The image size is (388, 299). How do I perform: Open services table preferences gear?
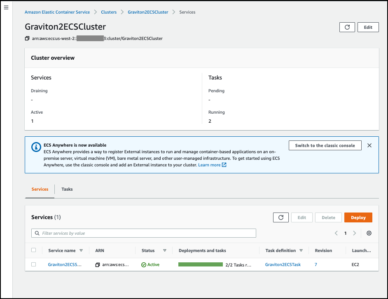(x=369, y=233)
